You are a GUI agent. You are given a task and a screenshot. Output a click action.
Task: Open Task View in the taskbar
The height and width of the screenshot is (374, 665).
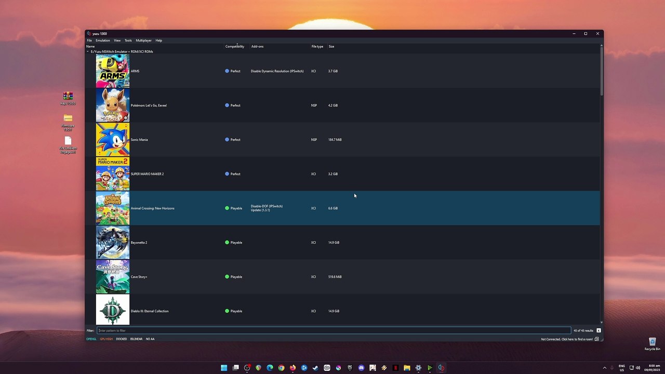tap(235, 368)
